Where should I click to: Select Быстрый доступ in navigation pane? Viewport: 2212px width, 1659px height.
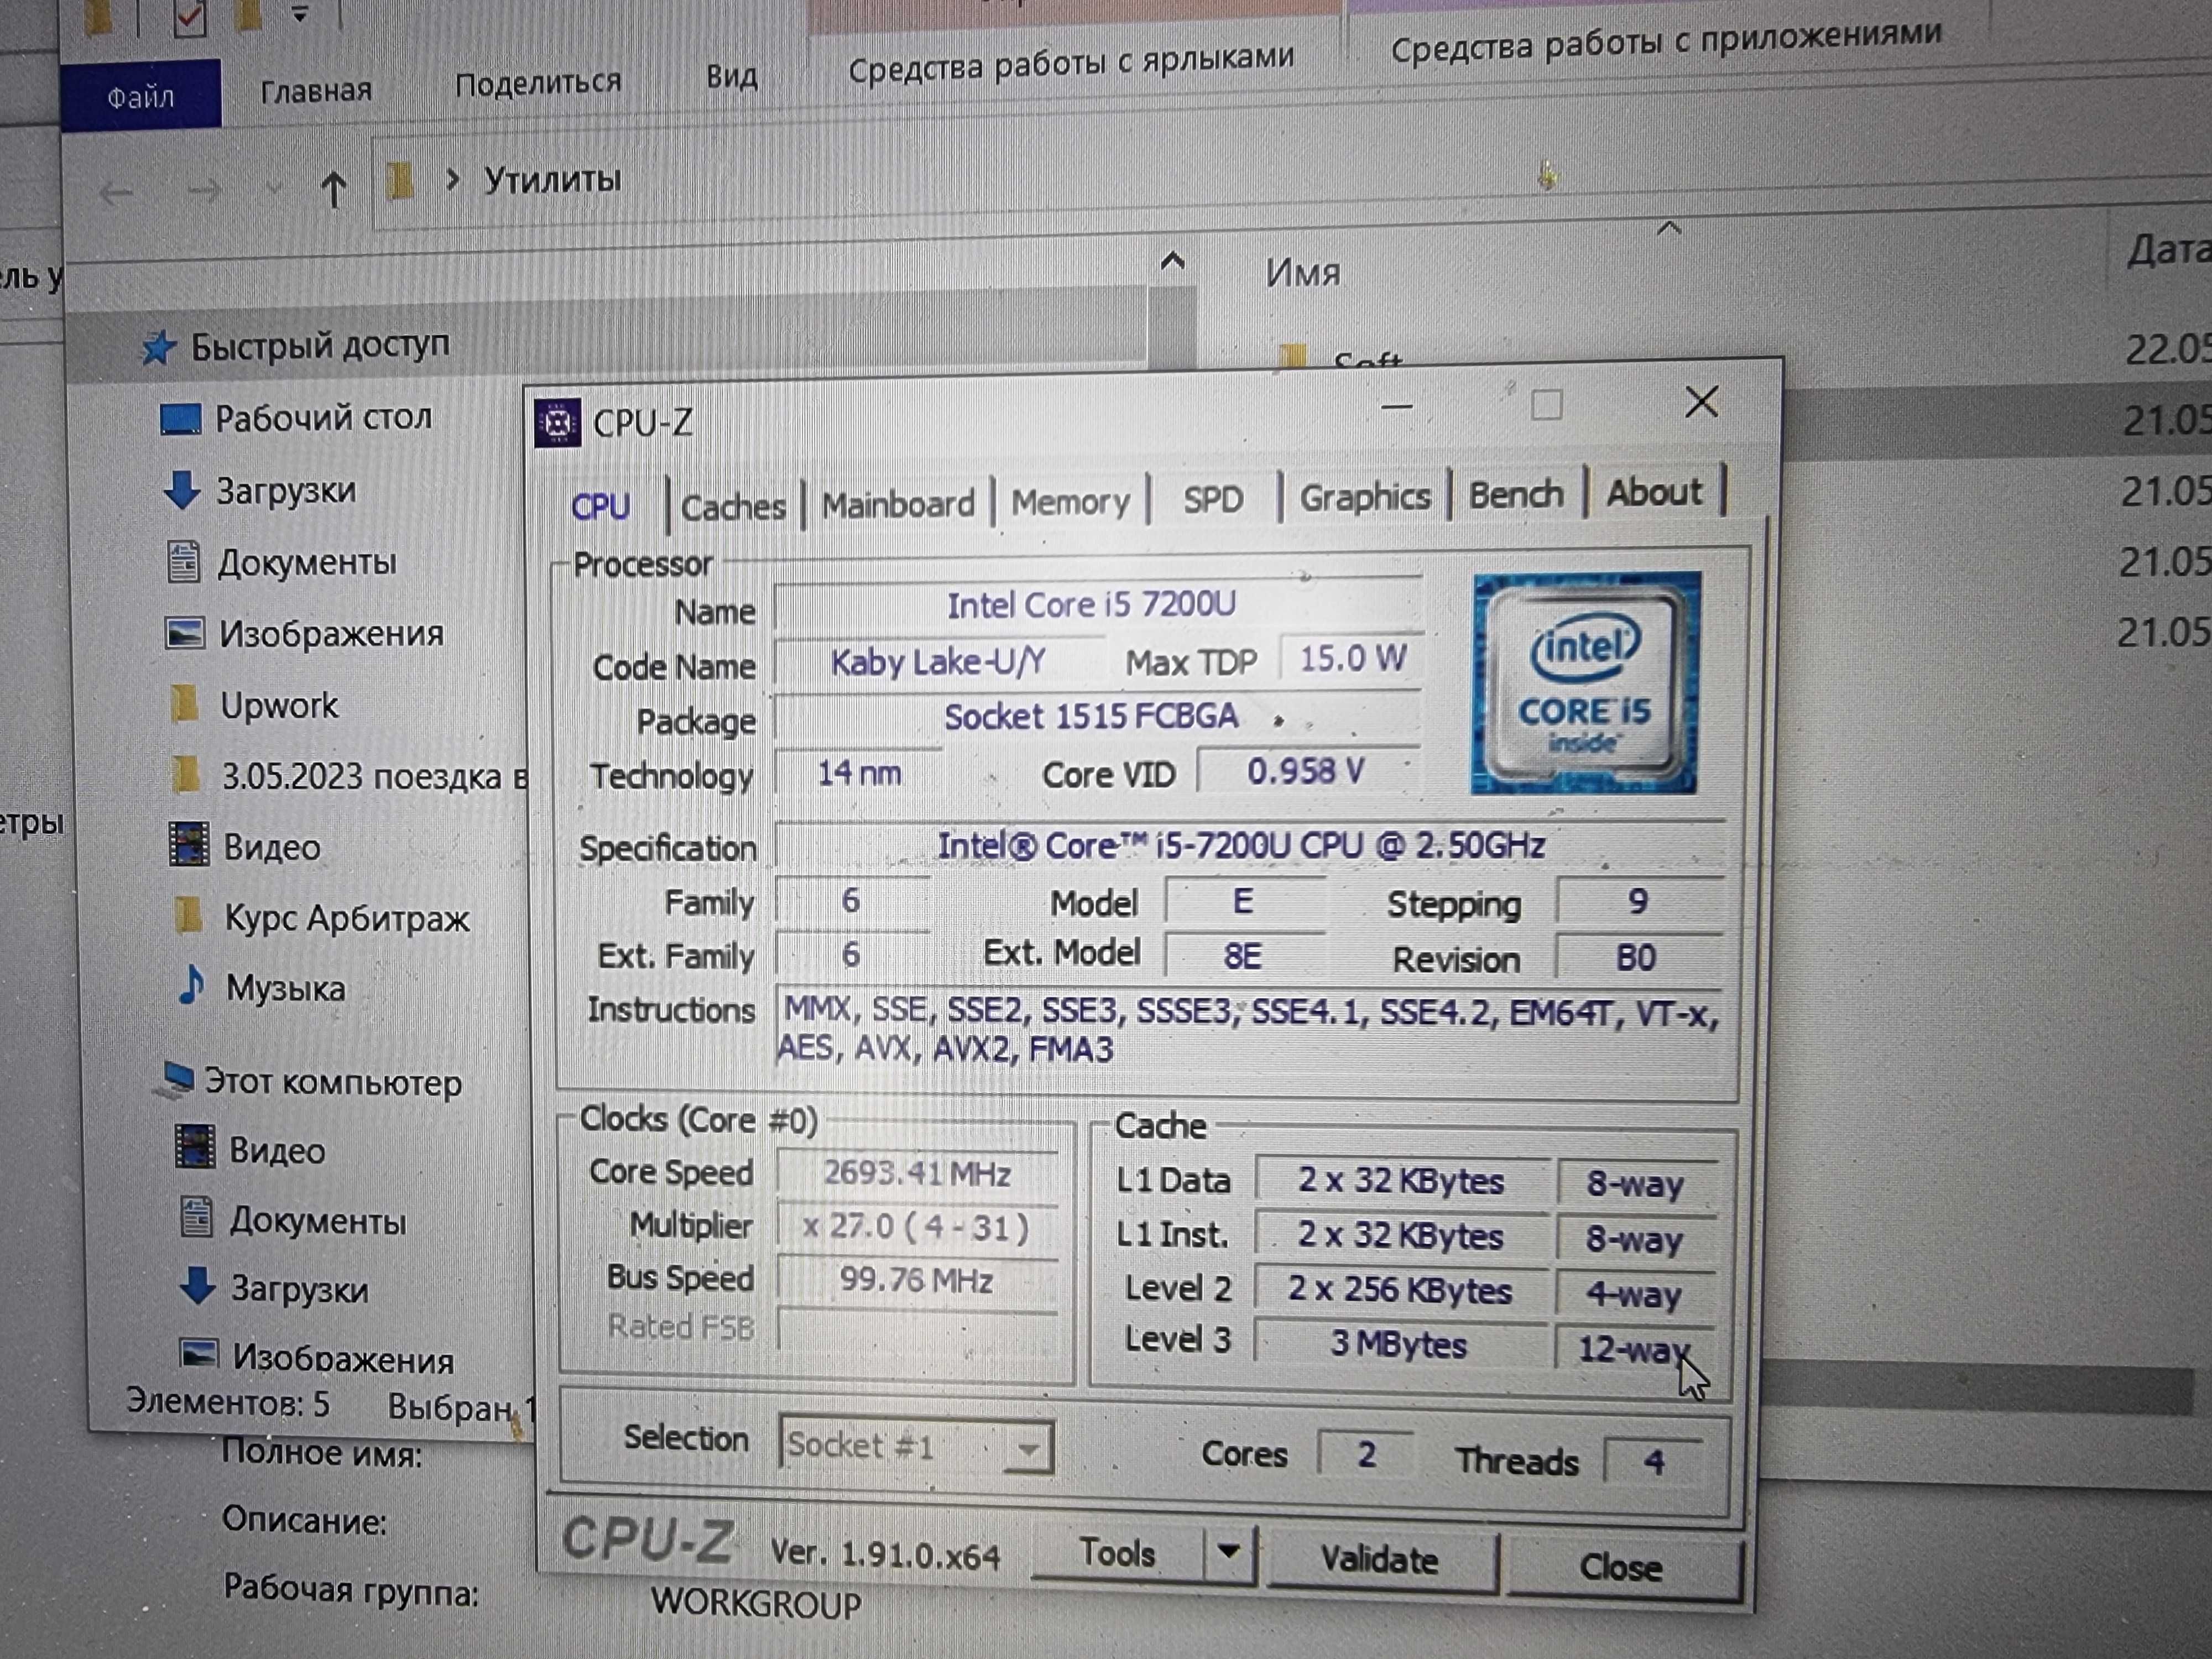click(x=320, y=346)
